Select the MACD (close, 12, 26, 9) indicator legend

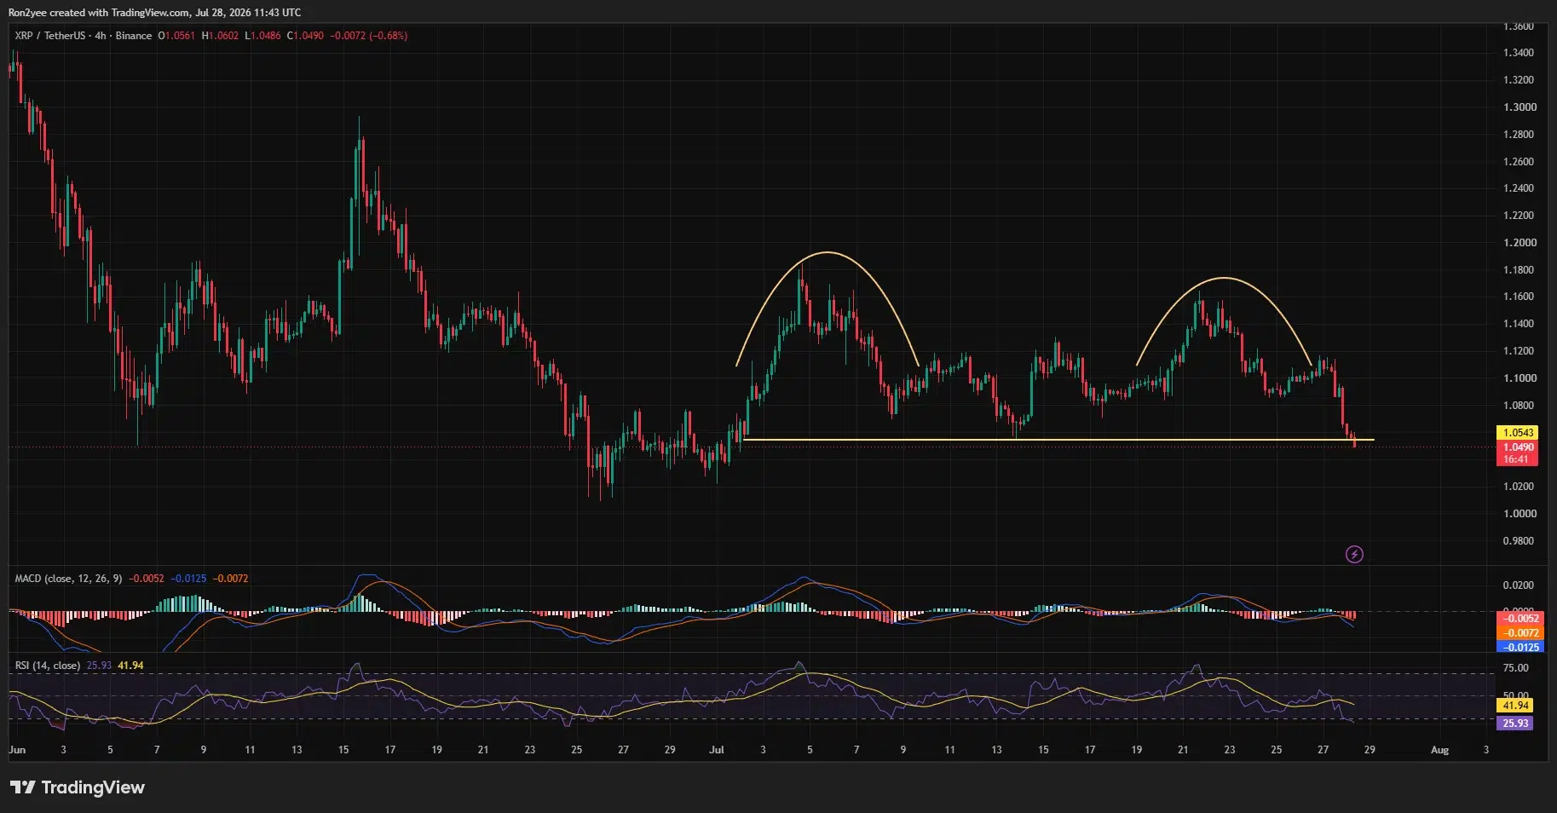[68, 579]
